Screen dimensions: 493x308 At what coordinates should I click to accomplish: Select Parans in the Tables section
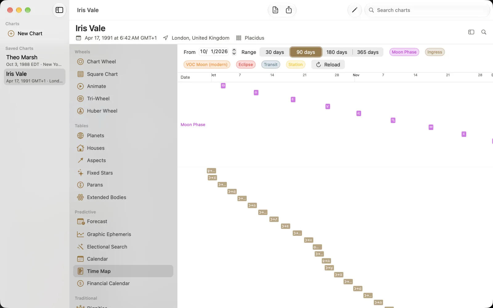123,185
